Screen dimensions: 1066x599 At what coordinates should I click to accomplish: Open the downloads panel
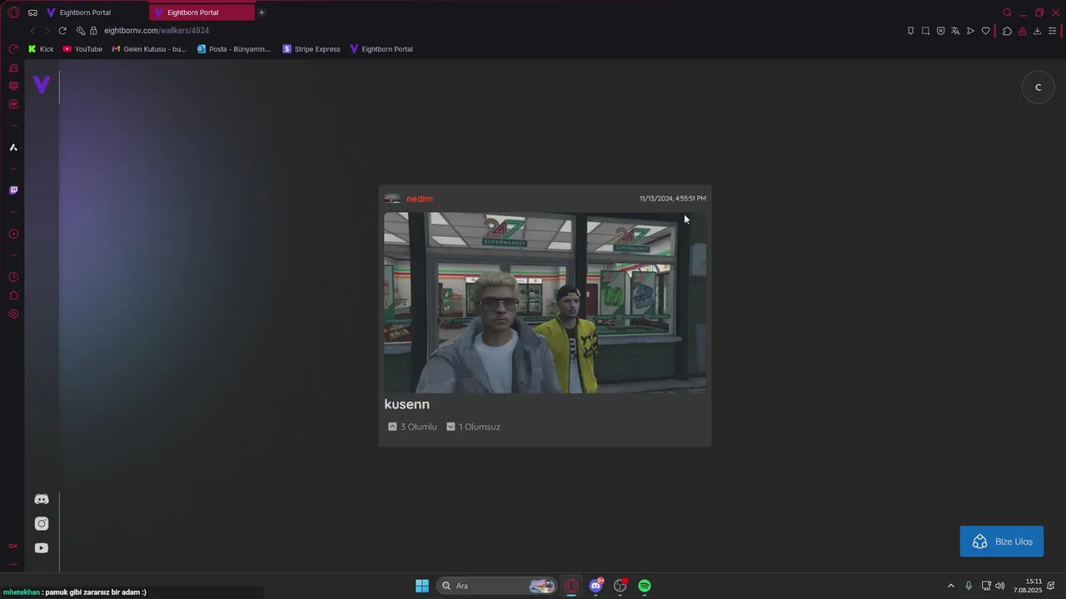1037,31
